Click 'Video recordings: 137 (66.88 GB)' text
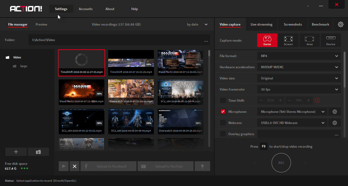 116,24
